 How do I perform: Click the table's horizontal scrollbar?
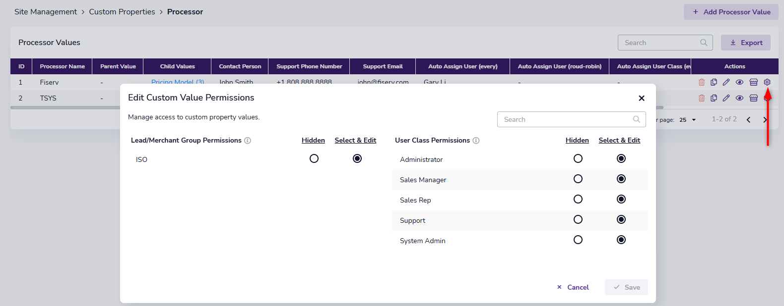click(x=337, y=107)
